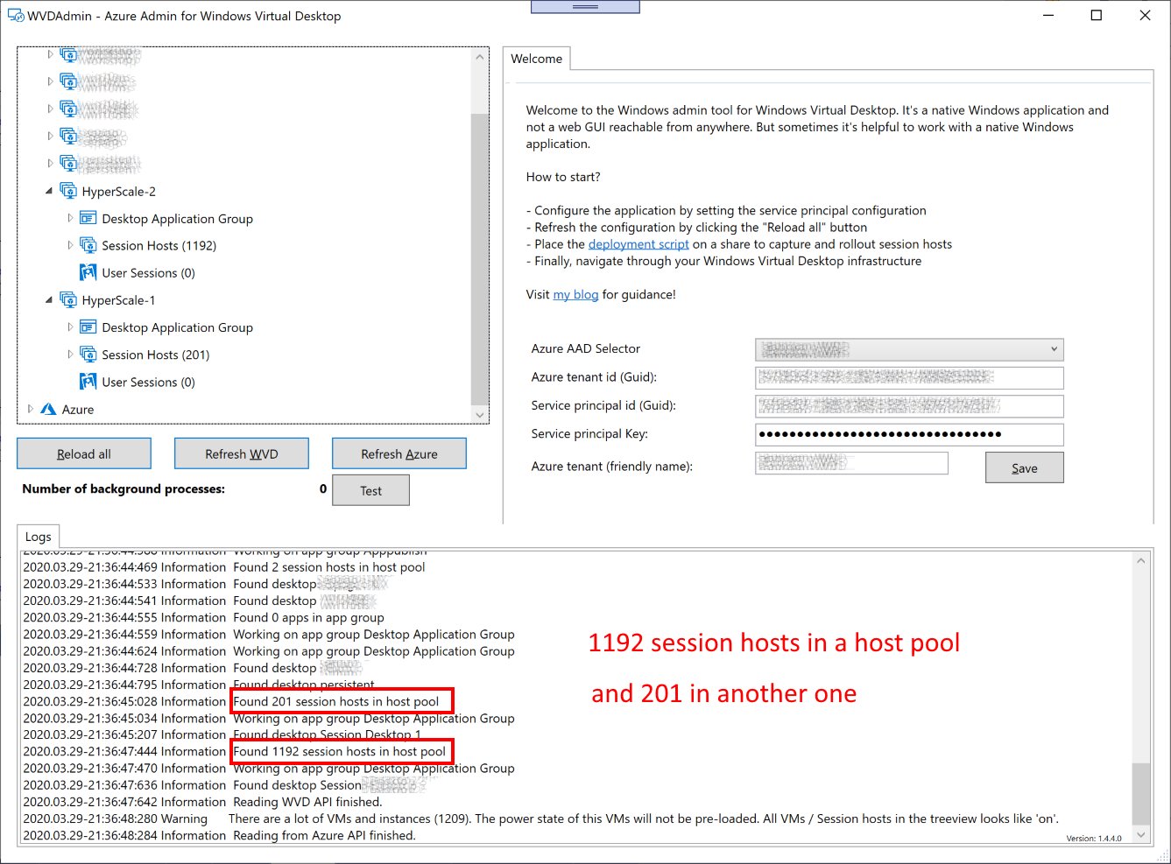The height and width of the screenshot is (864, 1171).
Task: Expand Session Hosts (201) node
Action: click(70, 354)
